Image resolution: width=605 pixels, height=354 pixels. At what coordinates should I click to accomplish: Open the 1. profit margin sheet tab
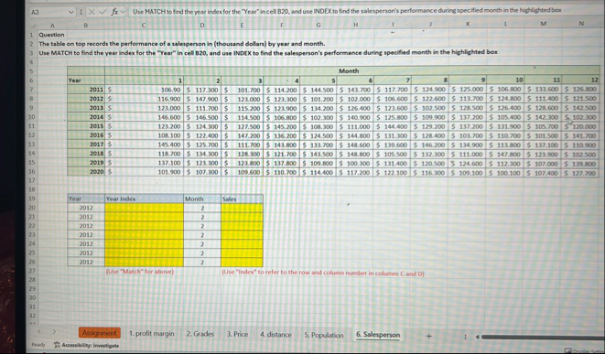152,334
